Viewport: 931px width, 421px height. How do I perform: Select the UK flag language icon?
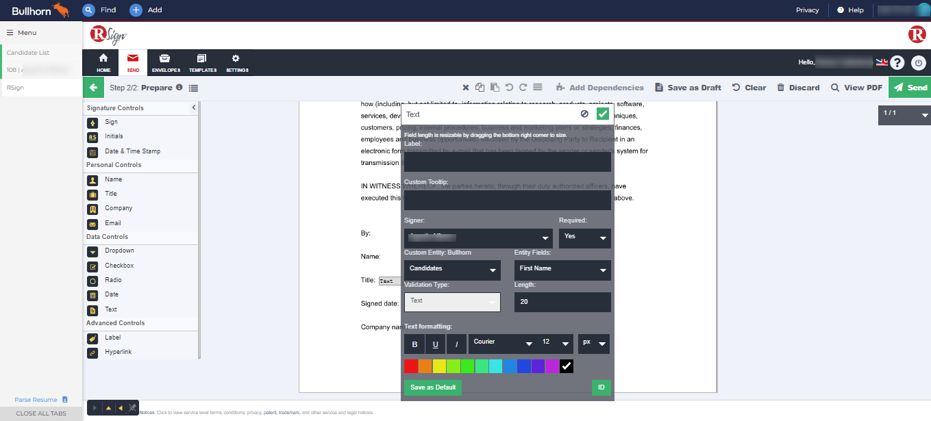pyautogui.click(x=882, y=62)
